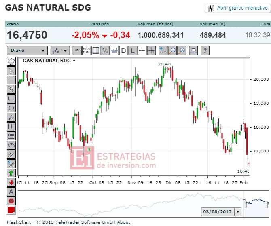Select the trend line drawing tool
Screen dimensions: 271x226
(x=11, y=71)
